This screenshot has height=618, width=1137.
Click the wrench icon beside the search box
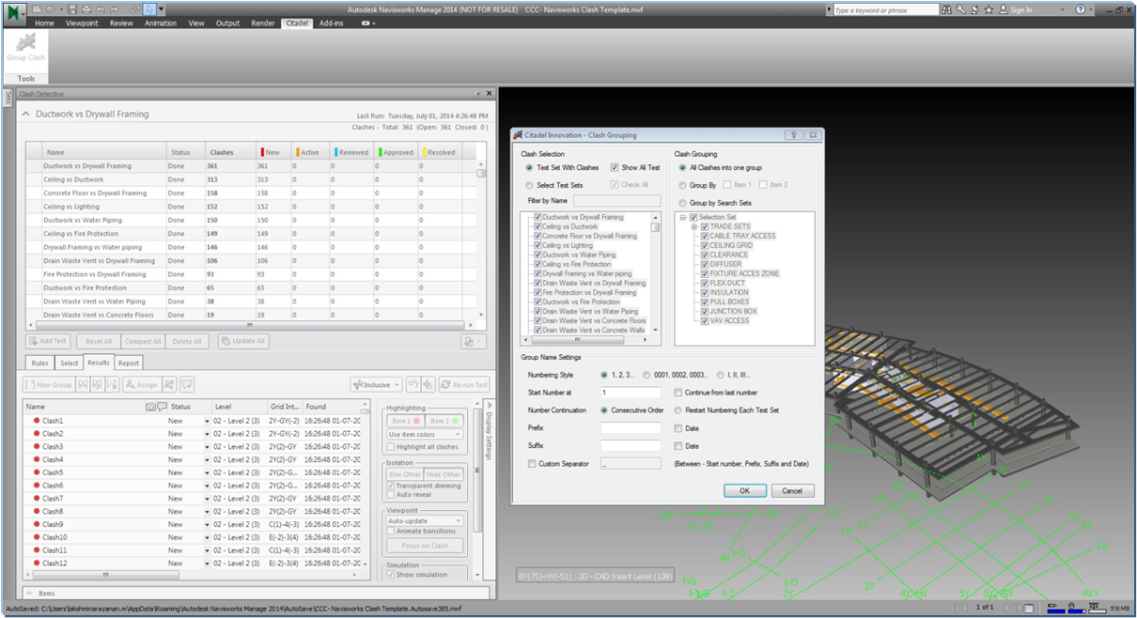960,9
